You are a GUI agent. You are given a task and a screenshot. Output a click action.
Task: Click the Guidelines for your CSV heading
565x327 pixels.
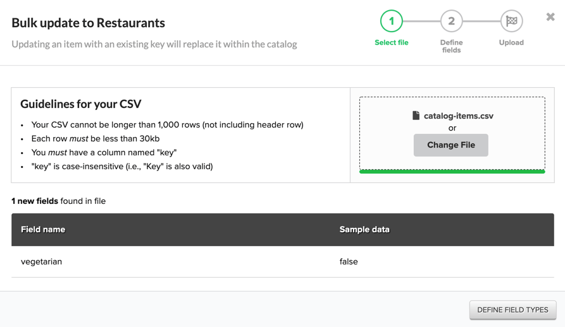coord(81,104)
